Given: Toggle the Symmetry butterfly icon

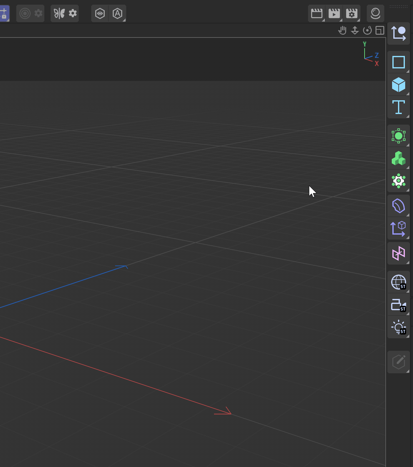Looking at the screenshot, I should 59,13.
